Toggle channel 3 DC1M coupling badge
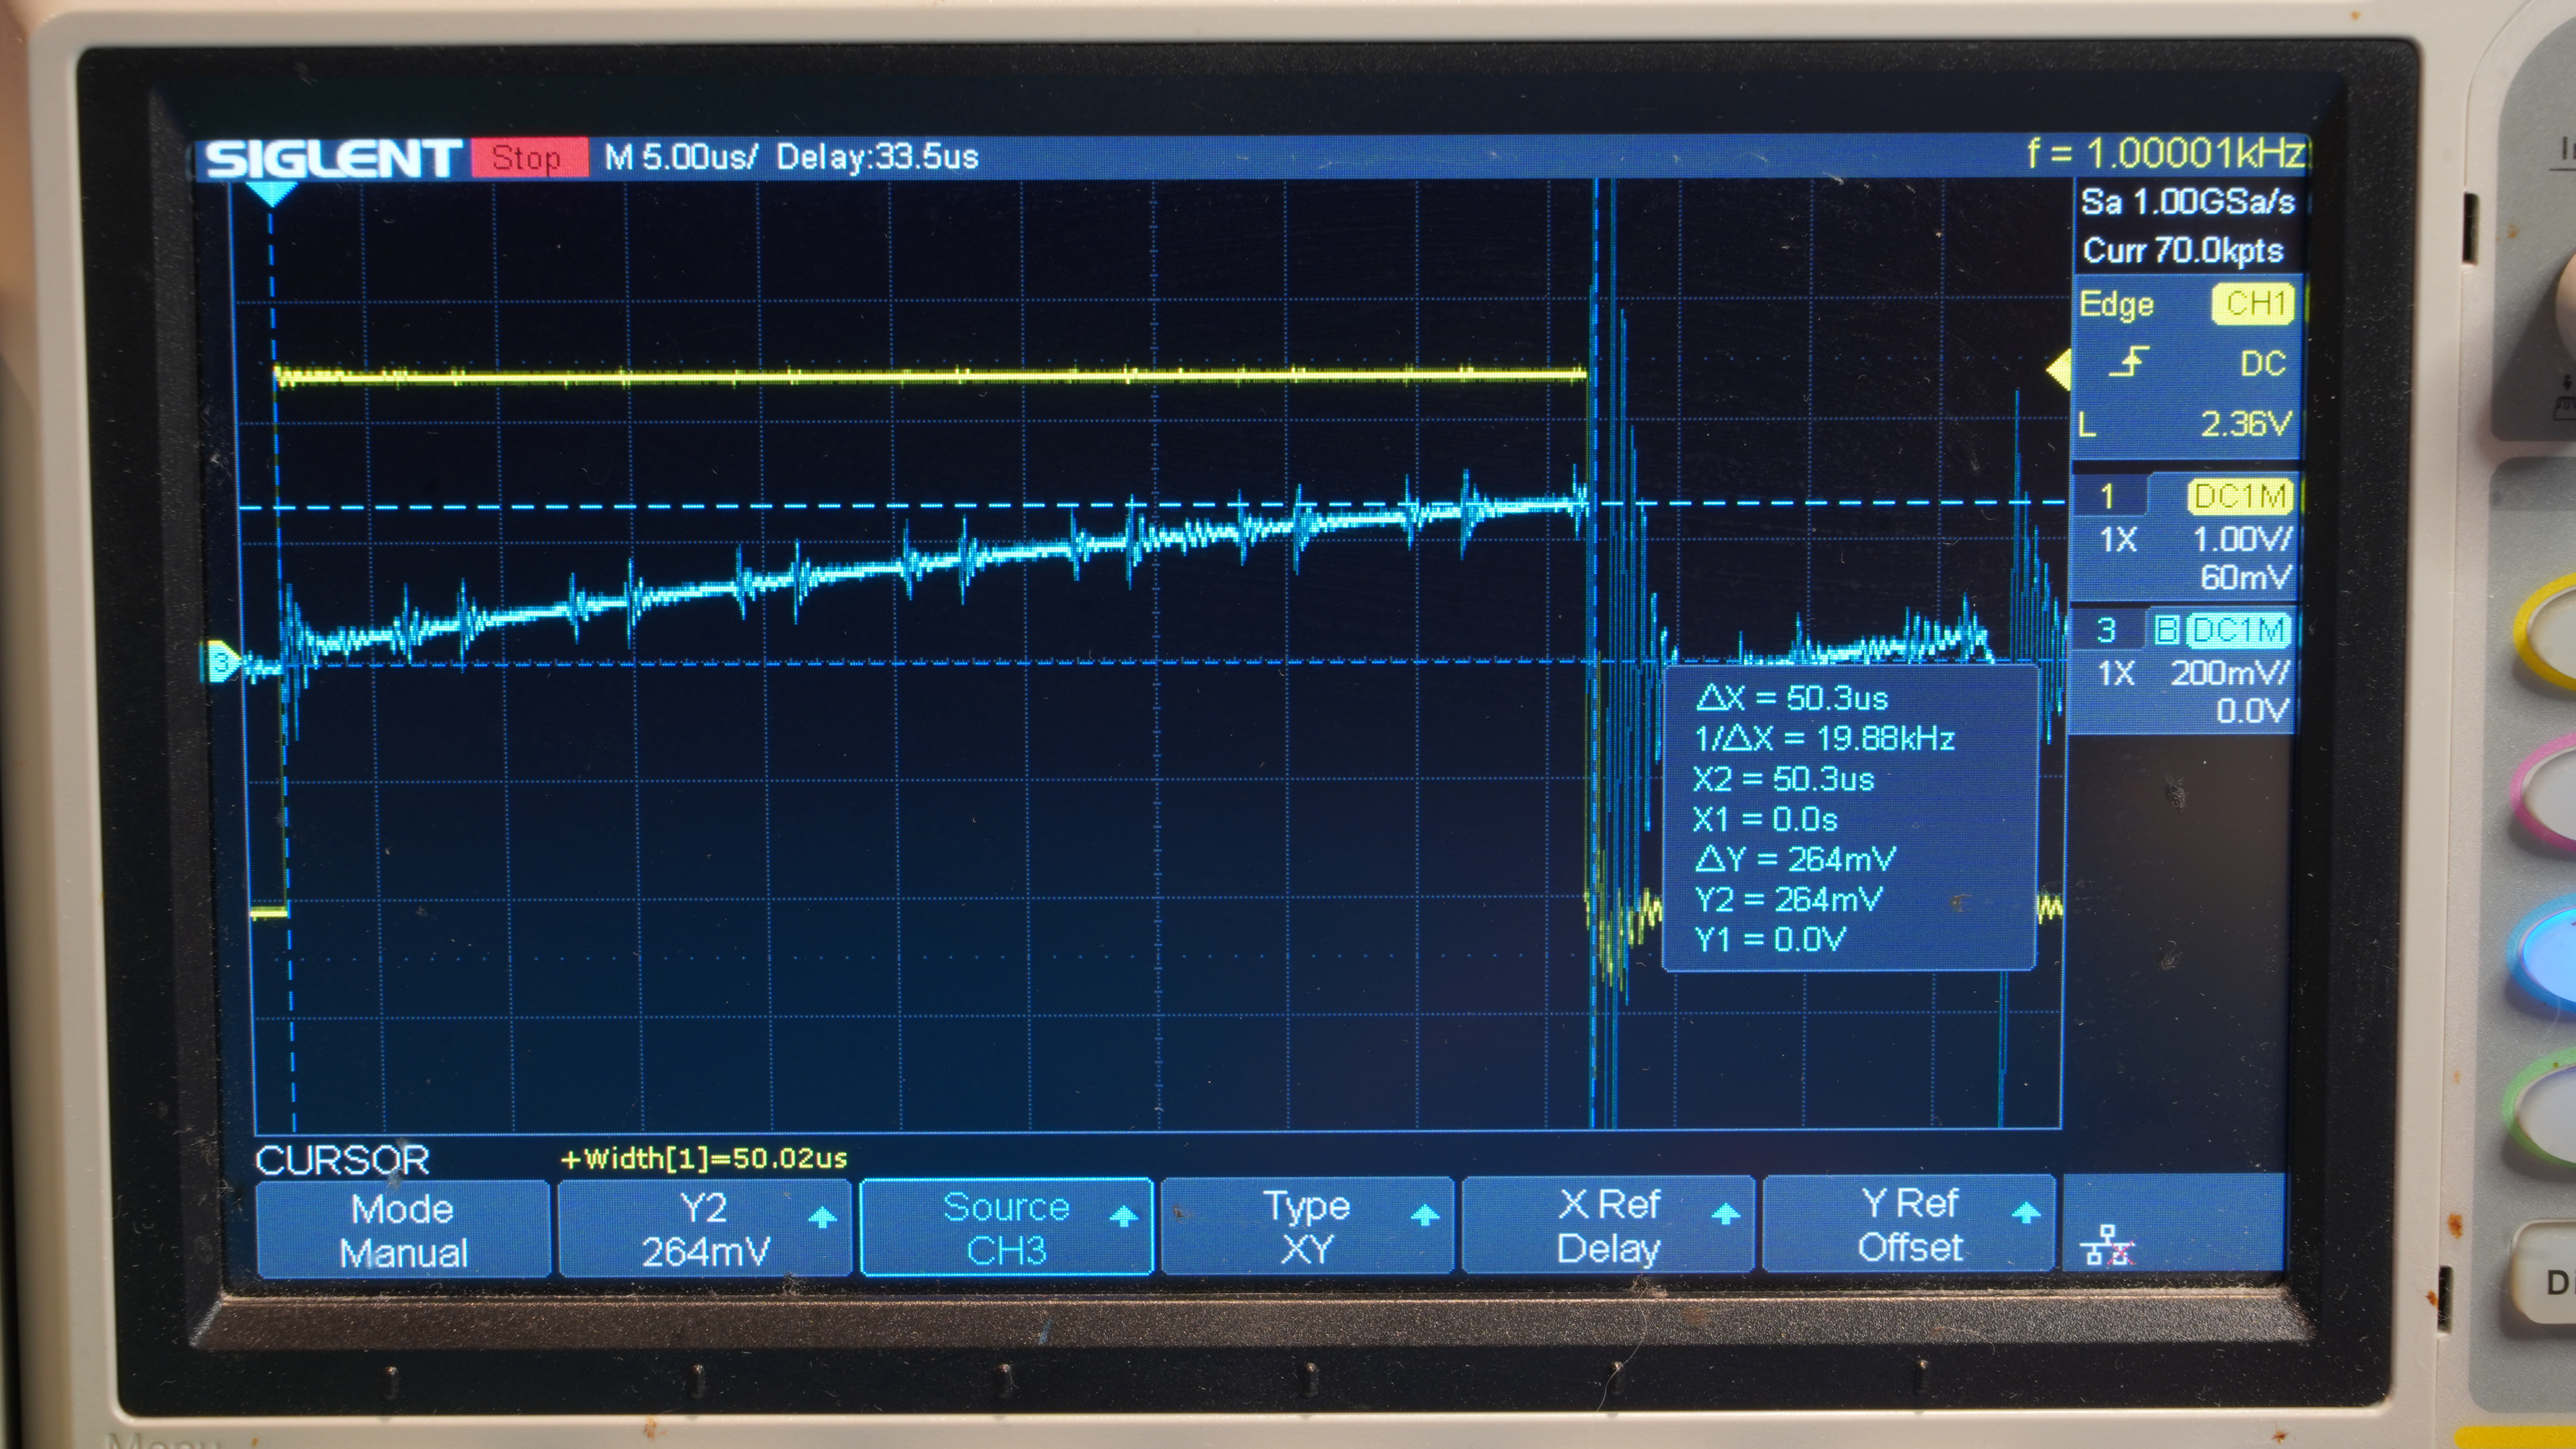The height and width of the screenshot is (1449, 2576). click(2240, 630)
